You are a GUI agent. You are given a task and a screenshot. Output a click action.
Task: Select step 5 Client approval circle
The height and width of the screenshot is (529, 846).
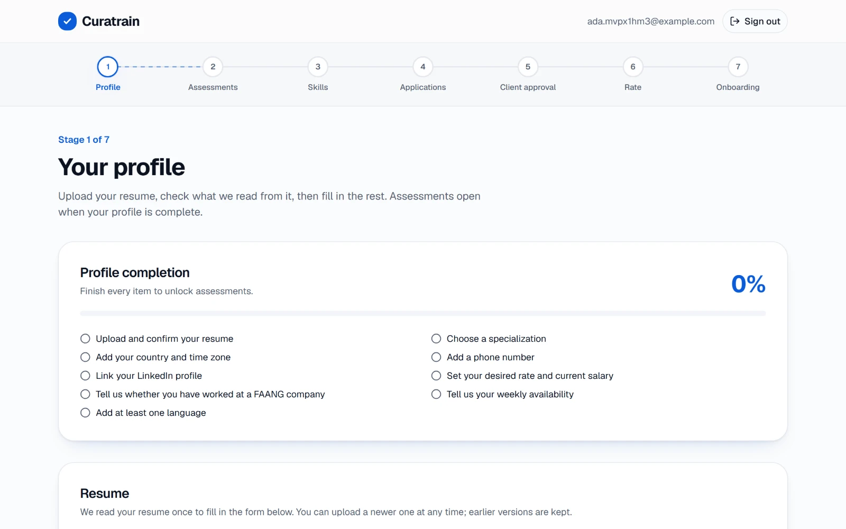(x=528, y=67)
